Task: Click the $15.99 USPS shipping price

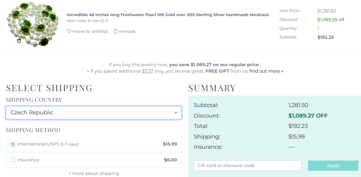Action: pos(170,144)
